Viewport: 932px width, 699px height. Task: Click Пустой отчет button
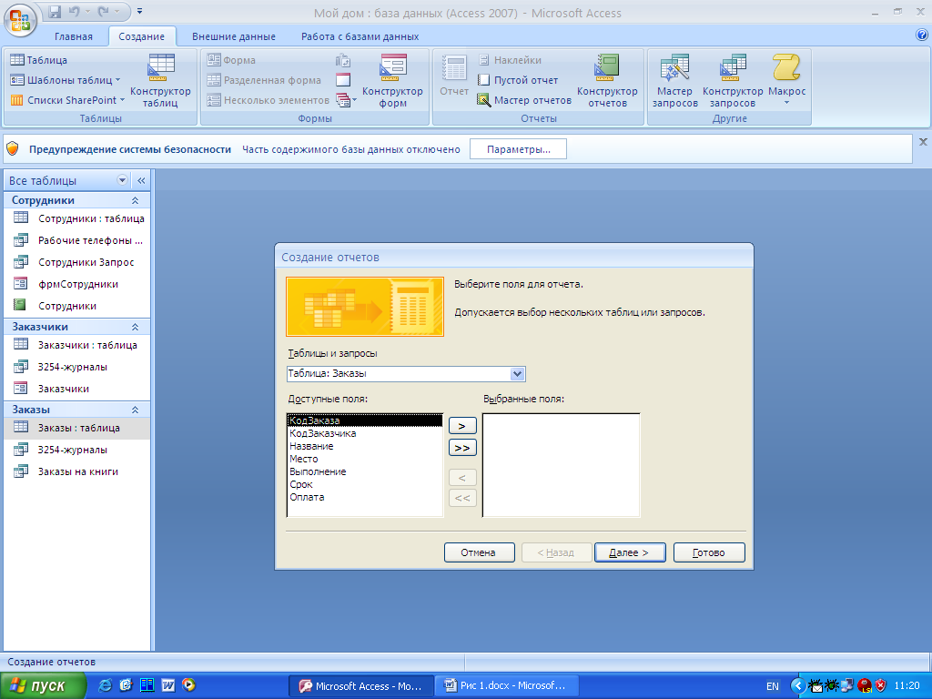[x=518, y=80]
